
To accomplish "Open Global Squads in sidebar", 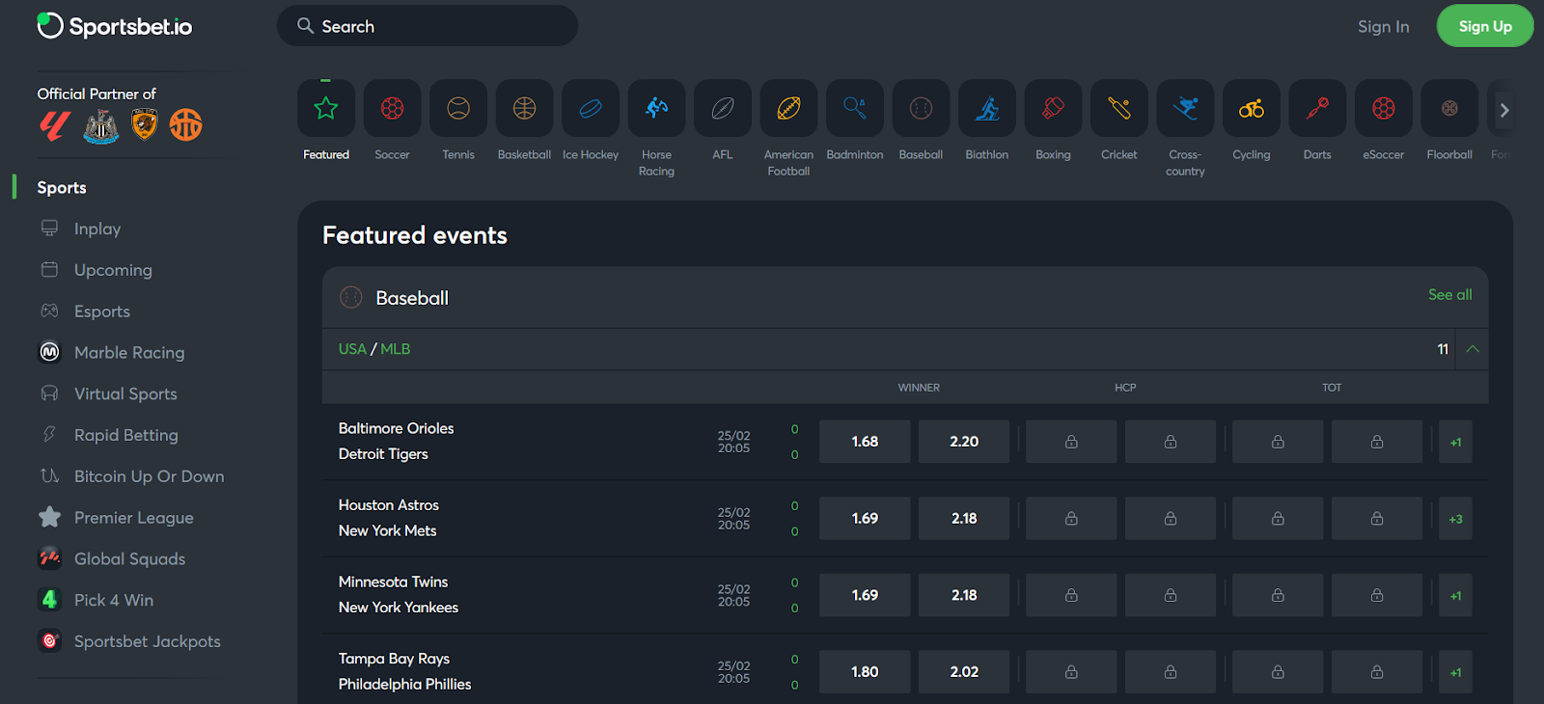I will (x=129, y=558).
